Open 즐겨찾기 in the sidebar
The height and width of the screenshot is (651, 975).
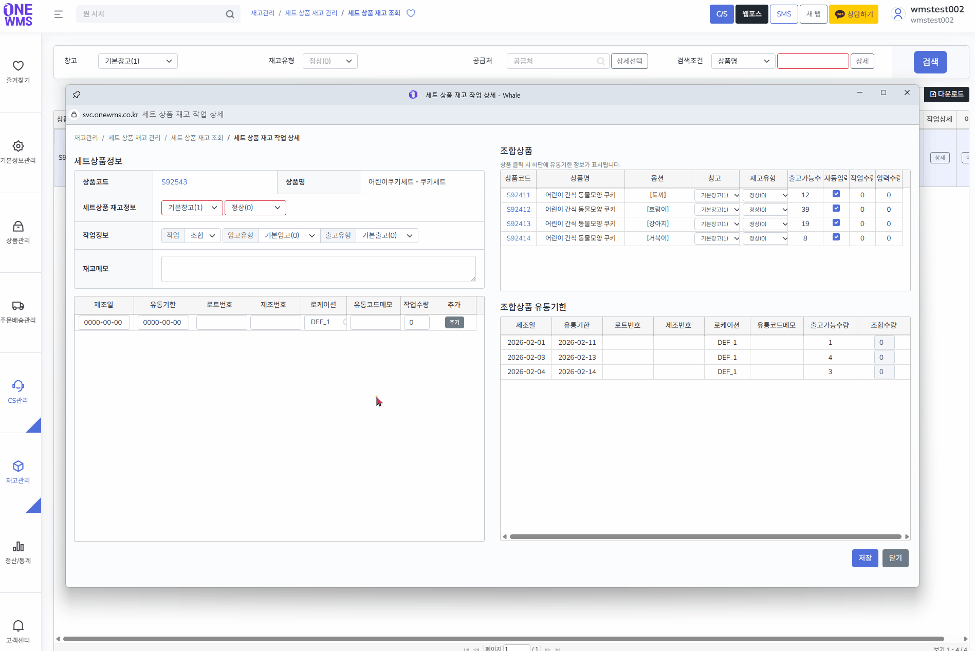pyautogui.click(x=18, y=72)
